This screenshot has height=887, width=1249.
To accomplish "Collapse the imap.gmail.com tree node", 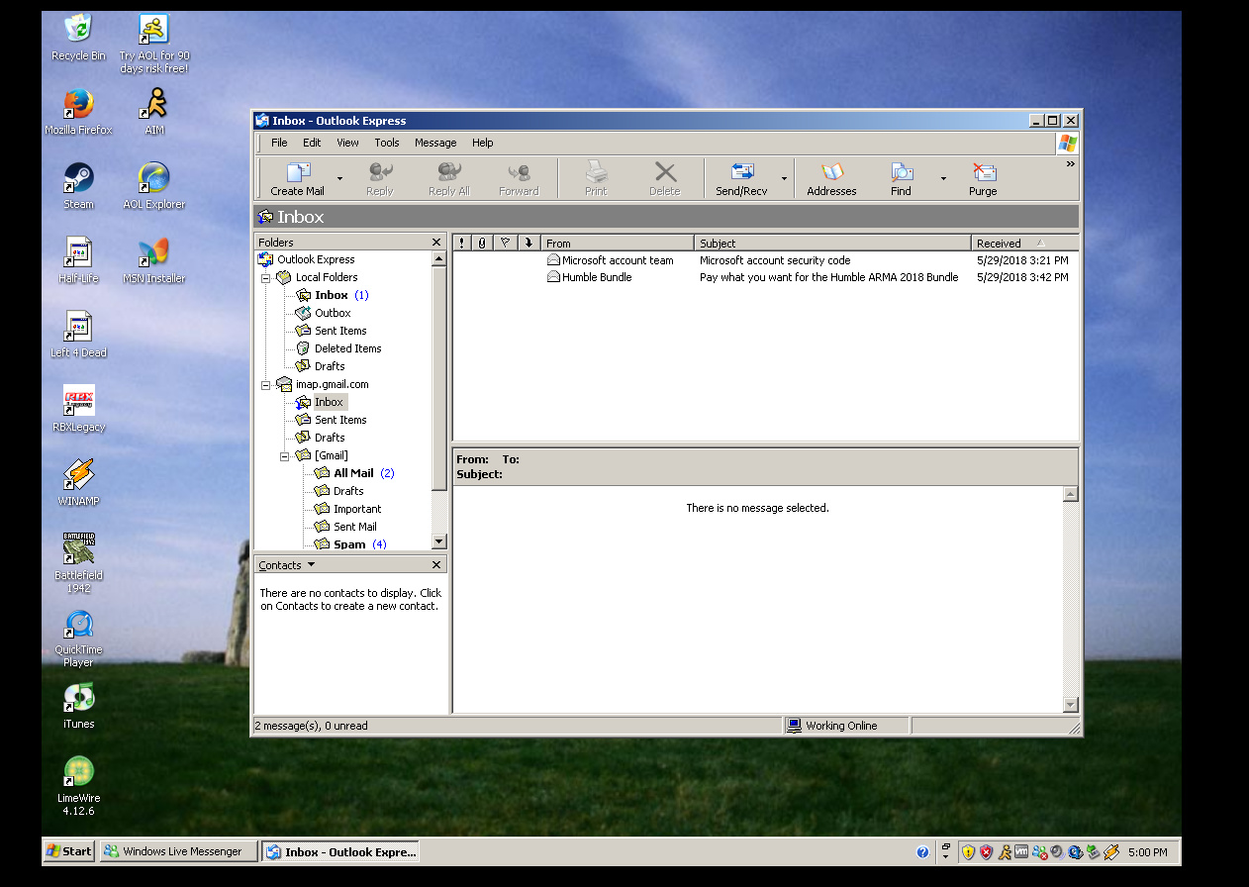I will [x=266, y=385].
